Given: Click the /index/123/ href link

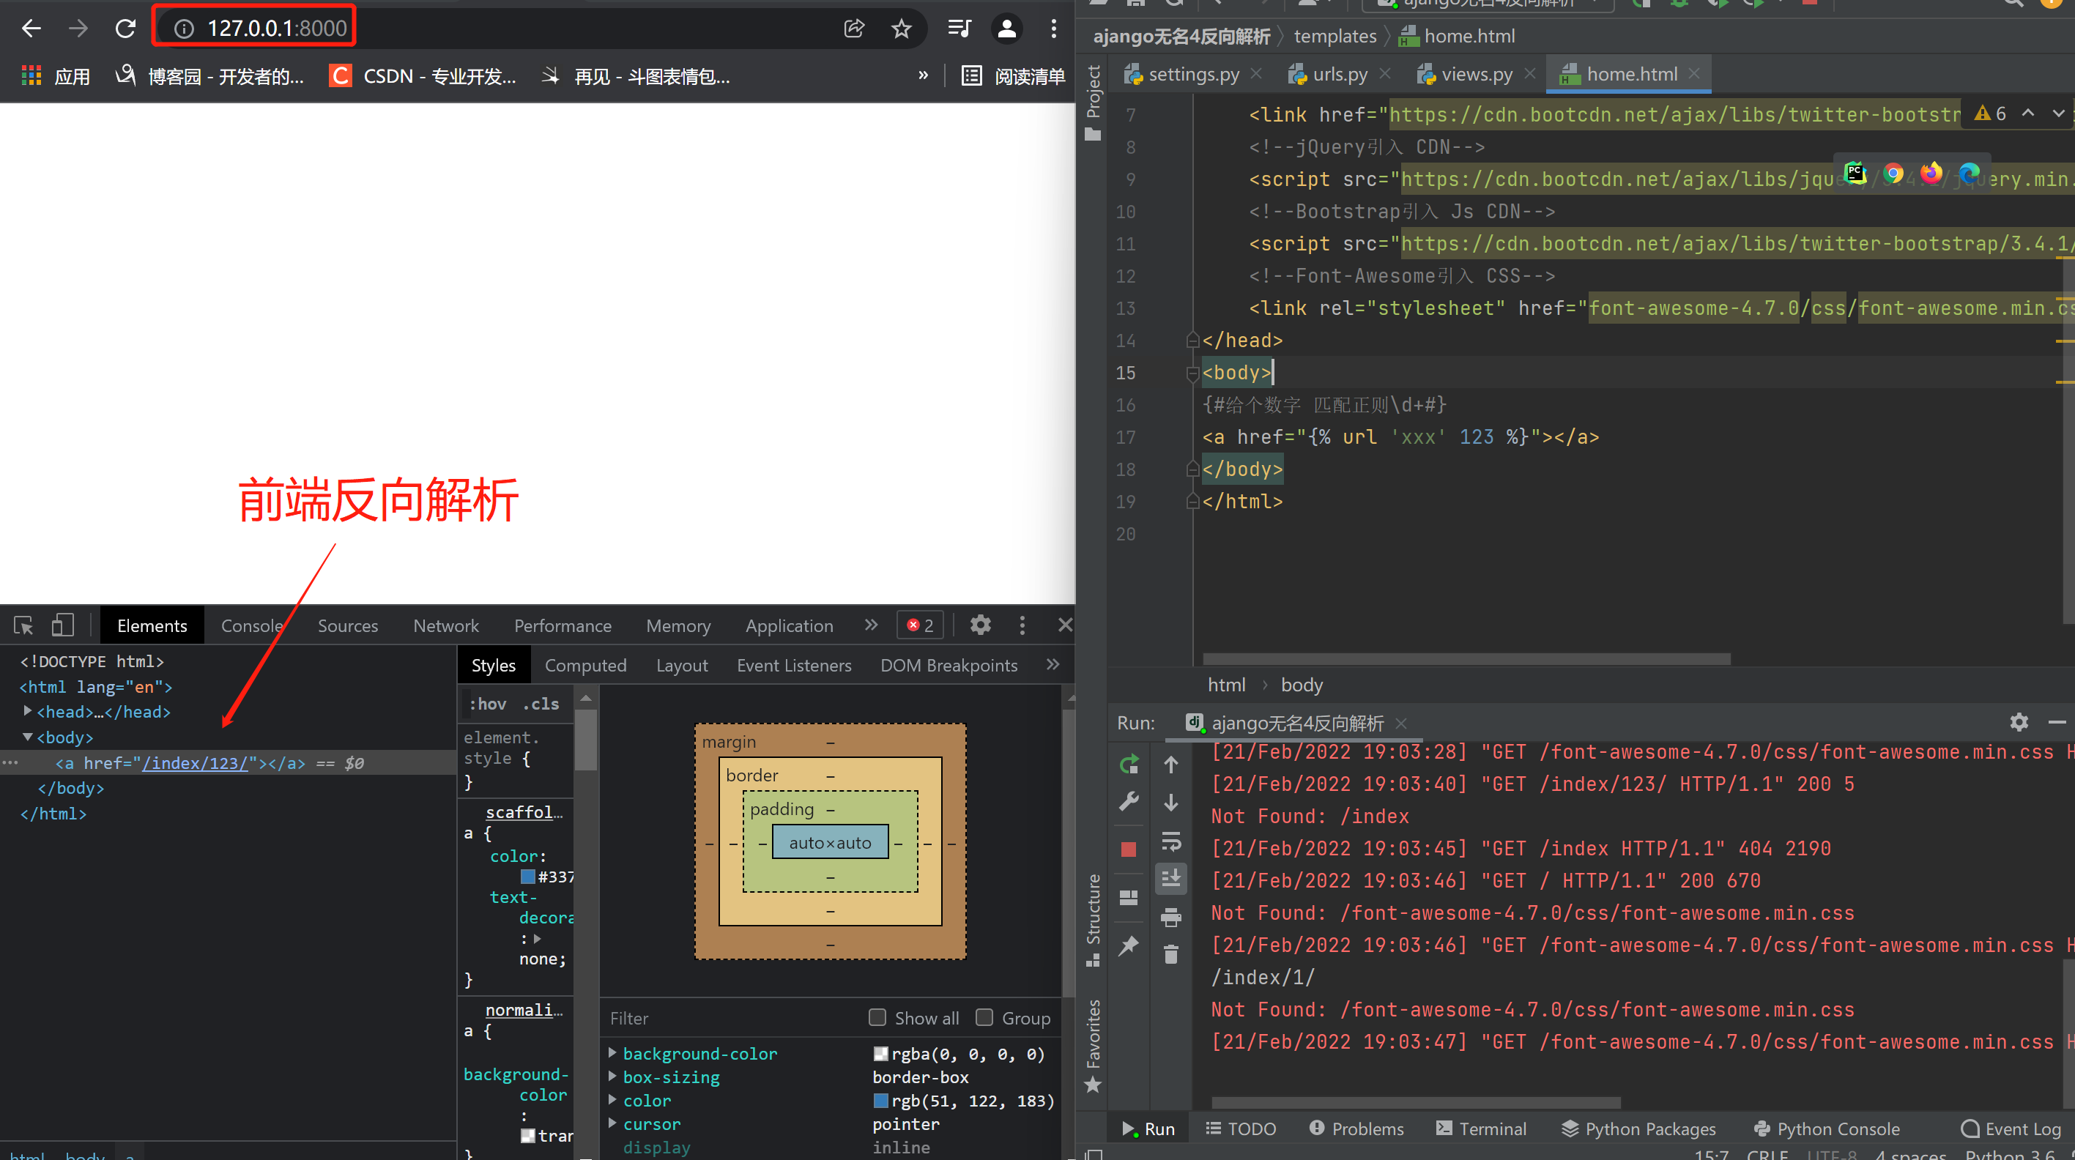Looking at the screenshot, I should click(x=195, y=763).
